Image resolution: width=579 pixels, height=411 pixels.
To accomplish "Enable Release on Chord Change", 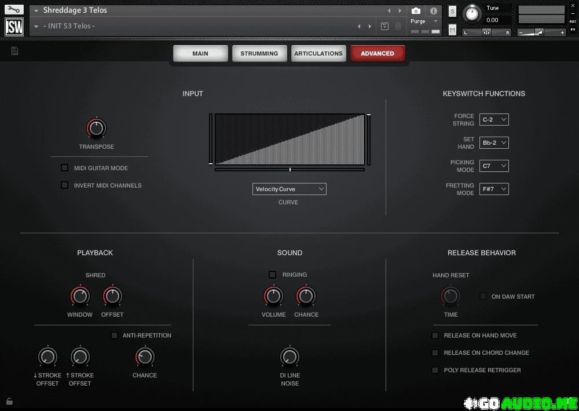I will coord(435,353).
